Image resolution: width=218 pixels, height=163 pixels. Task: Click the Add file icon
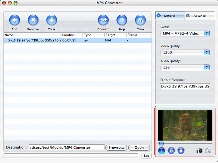(x=14, y=20)
